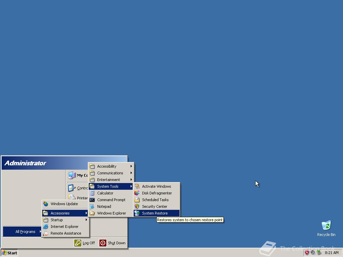Click the network connection tray icon
The width and height of the screenshot is (343, 257).
(319, 253)
